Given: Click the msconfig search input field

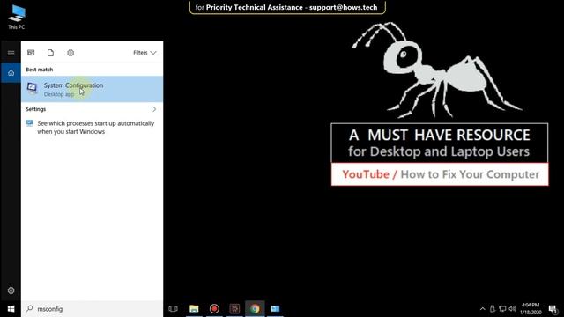Looking at the screenshot, I should tap(92, 309).
